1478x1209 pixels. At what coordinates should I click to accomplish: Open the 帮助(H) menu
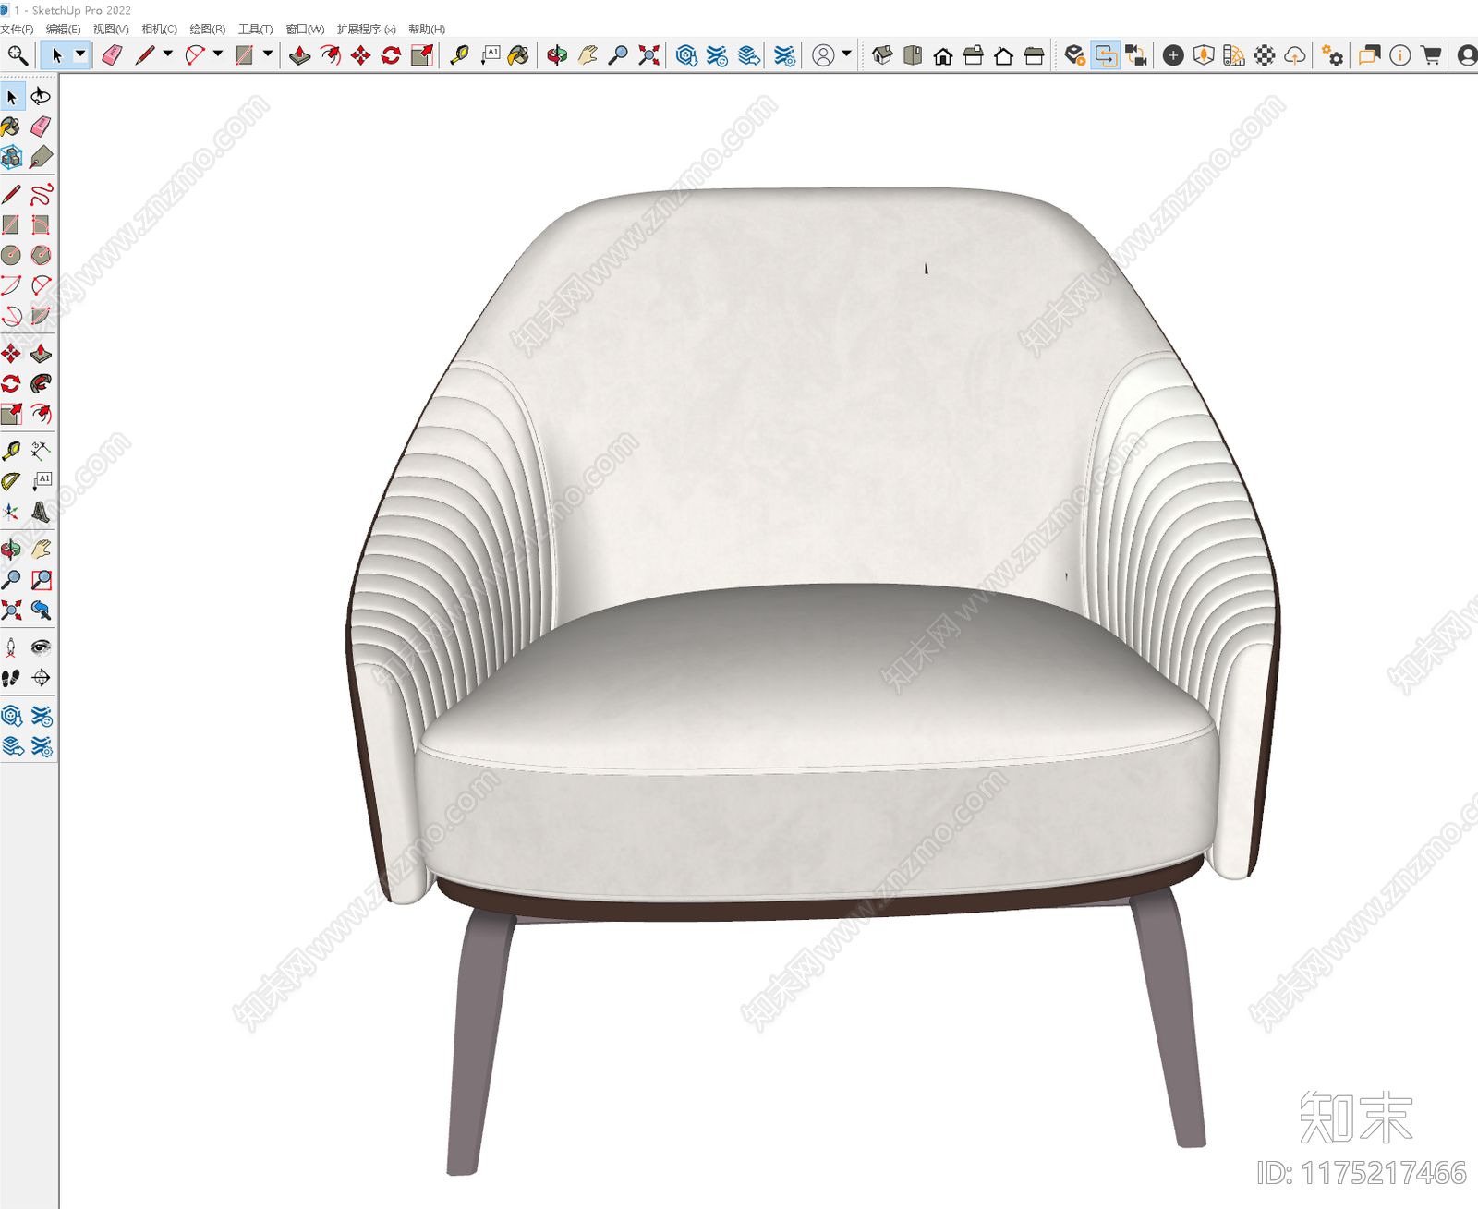click(x=427, y=30)
